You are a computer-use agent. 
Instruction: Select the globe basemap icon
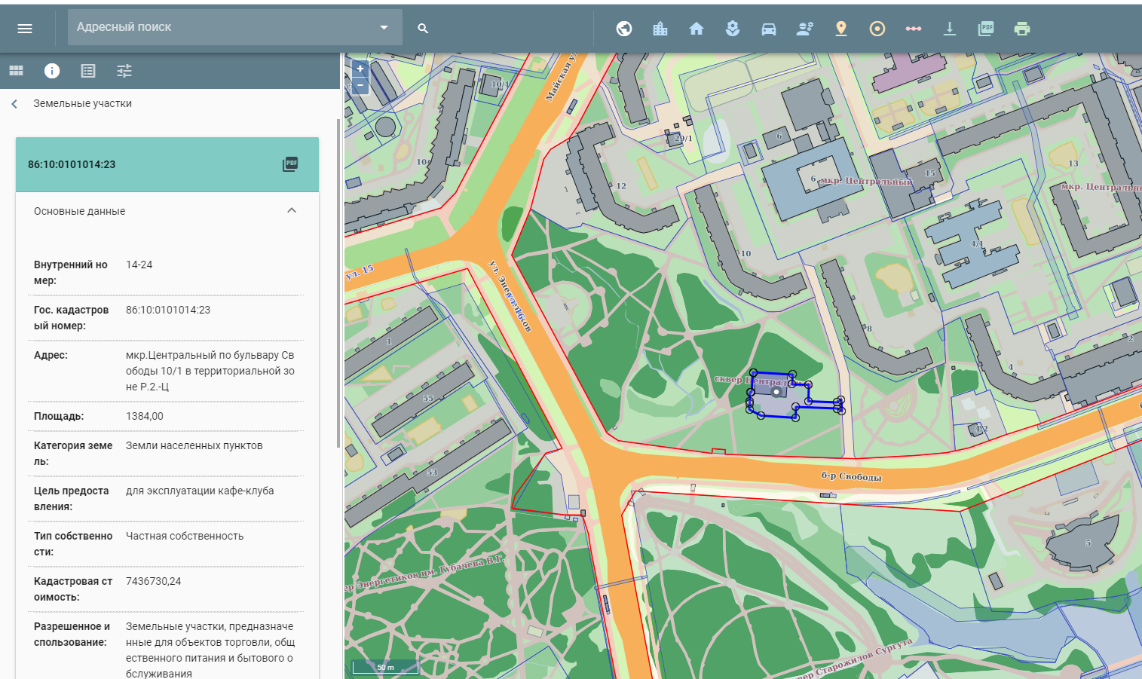(624, 29)
